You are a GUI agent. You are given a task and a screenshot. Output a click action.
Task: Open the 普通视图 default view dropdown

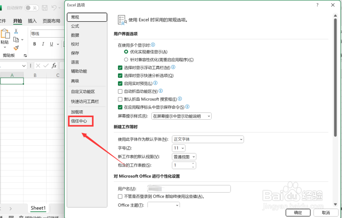184,157
